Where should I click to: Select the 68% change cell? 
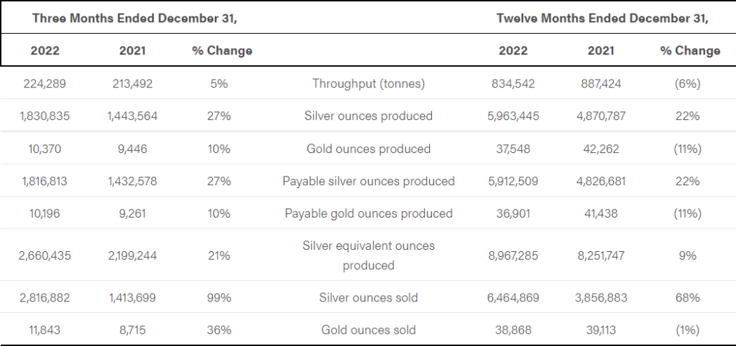pos(687,297)
